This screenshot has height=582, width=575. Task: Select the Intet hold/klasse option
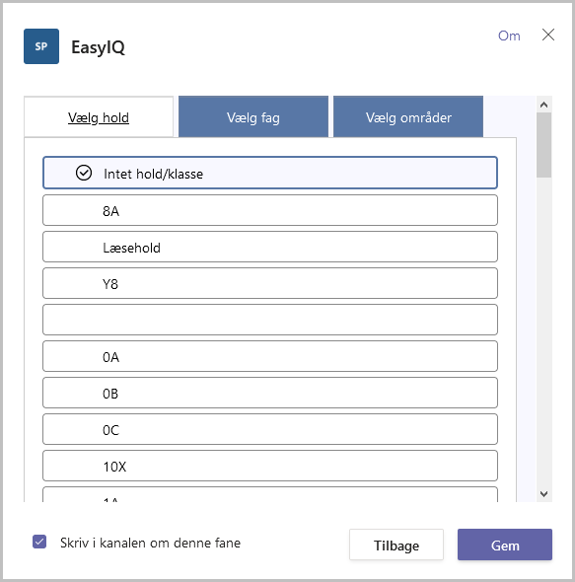tap(270, 173)
